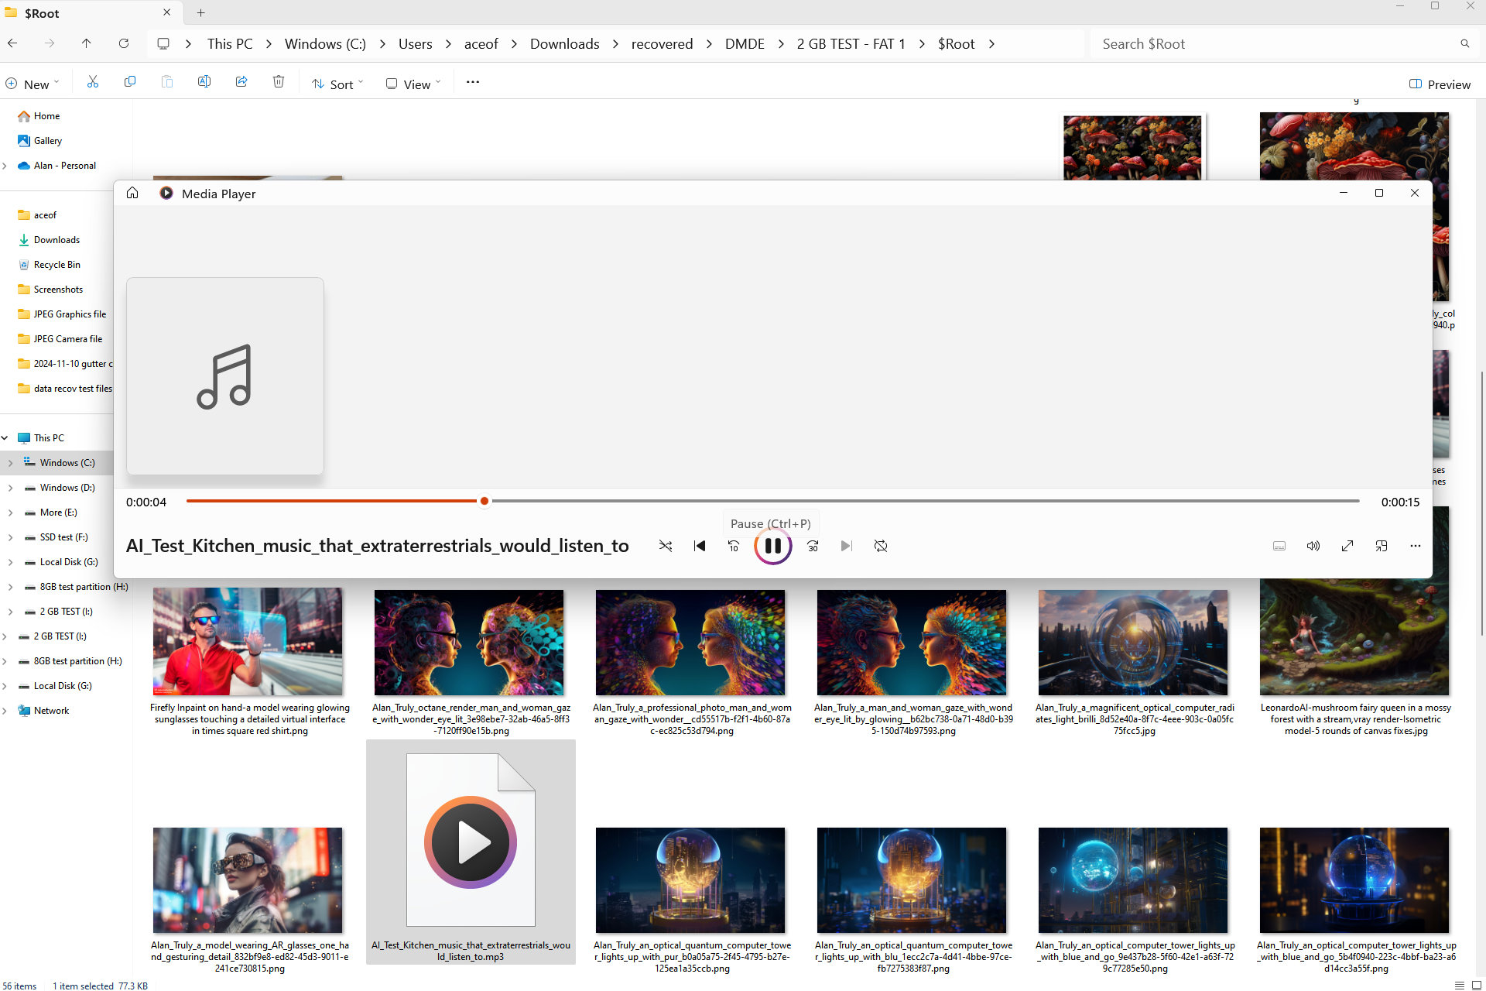Drag the playback progress slider forward
Image resolution: width=1486 pixels, height=991 pixels.
pos(484,501)
